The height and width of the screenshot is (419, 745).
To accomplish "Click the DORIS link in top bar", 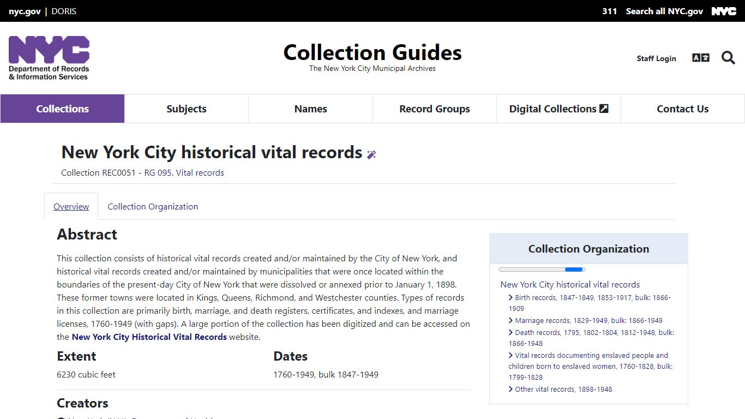I will tap(64, 11).
